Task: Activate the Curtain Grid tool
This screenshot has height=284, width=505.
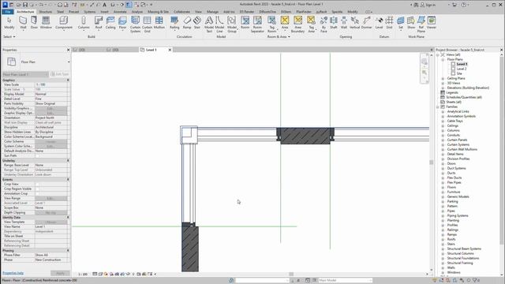Action: tap(147, 24)
